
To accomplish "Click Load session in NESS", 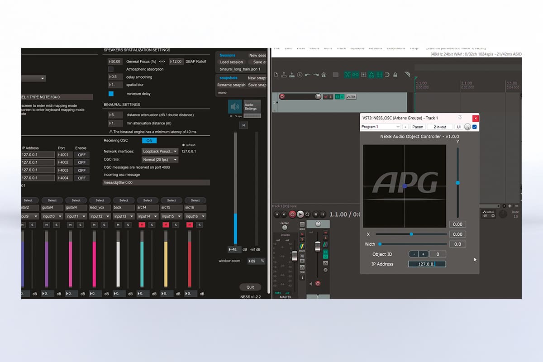I will [232, 62].
